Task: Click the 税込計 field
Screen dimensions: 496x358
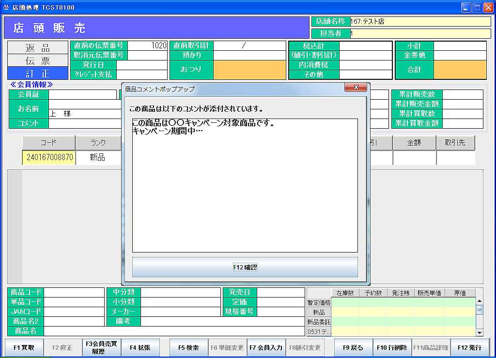Action: click(x=365, y=46)
